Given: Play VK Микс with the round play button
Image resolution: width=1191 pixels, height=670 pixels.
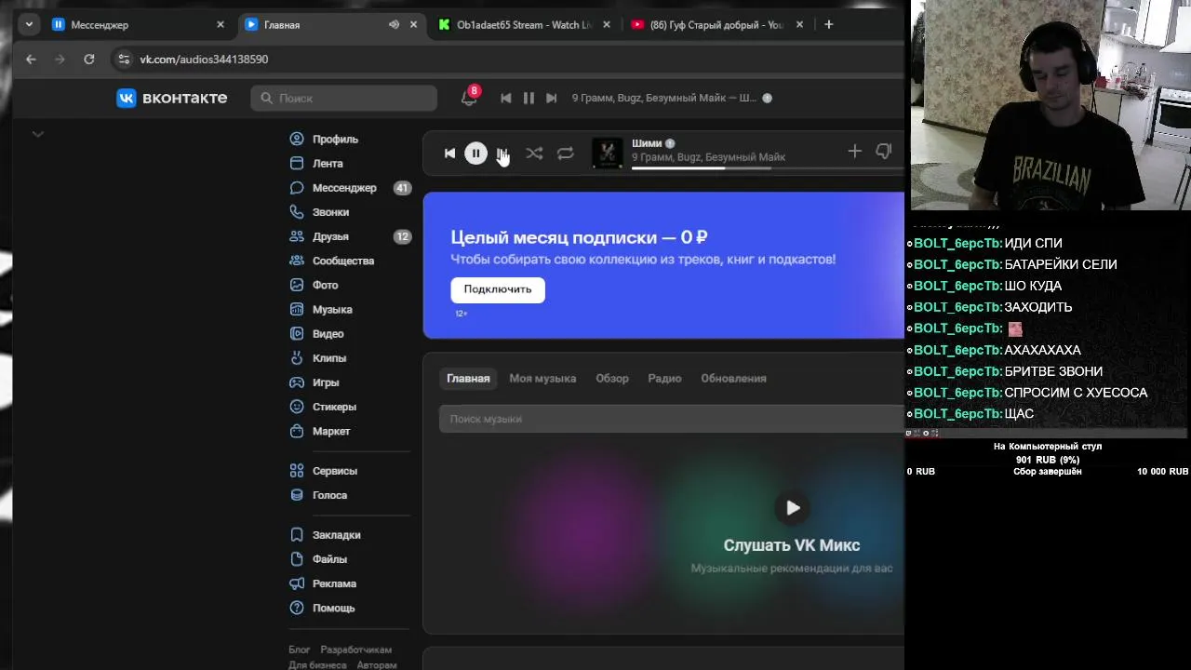Looking at the screenshot, I should (x=793, y=508).
